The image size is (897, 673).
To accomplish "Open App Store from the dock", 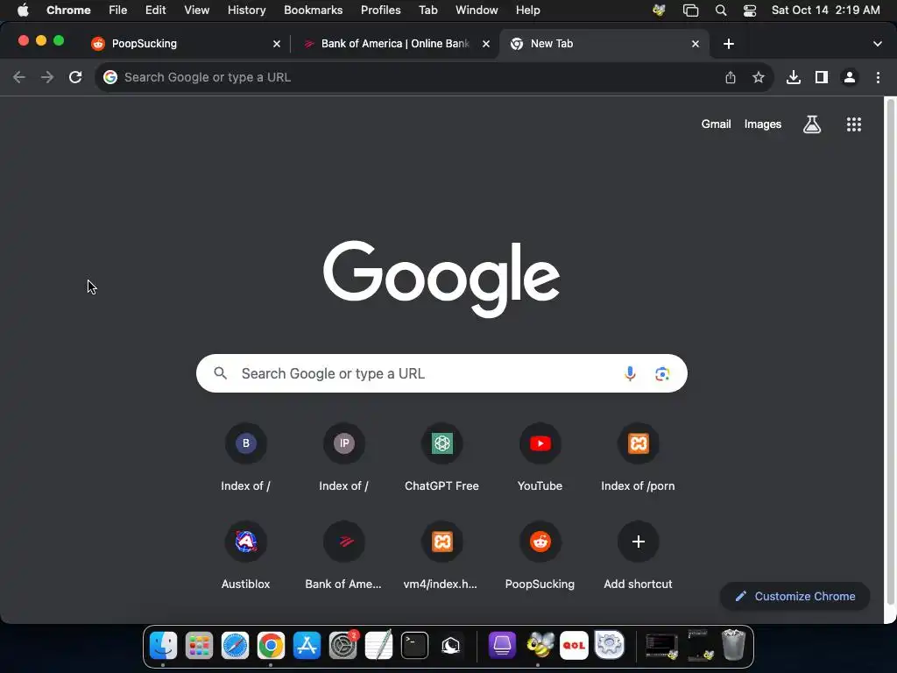I will pyautogui.click(x=307, y=646).
